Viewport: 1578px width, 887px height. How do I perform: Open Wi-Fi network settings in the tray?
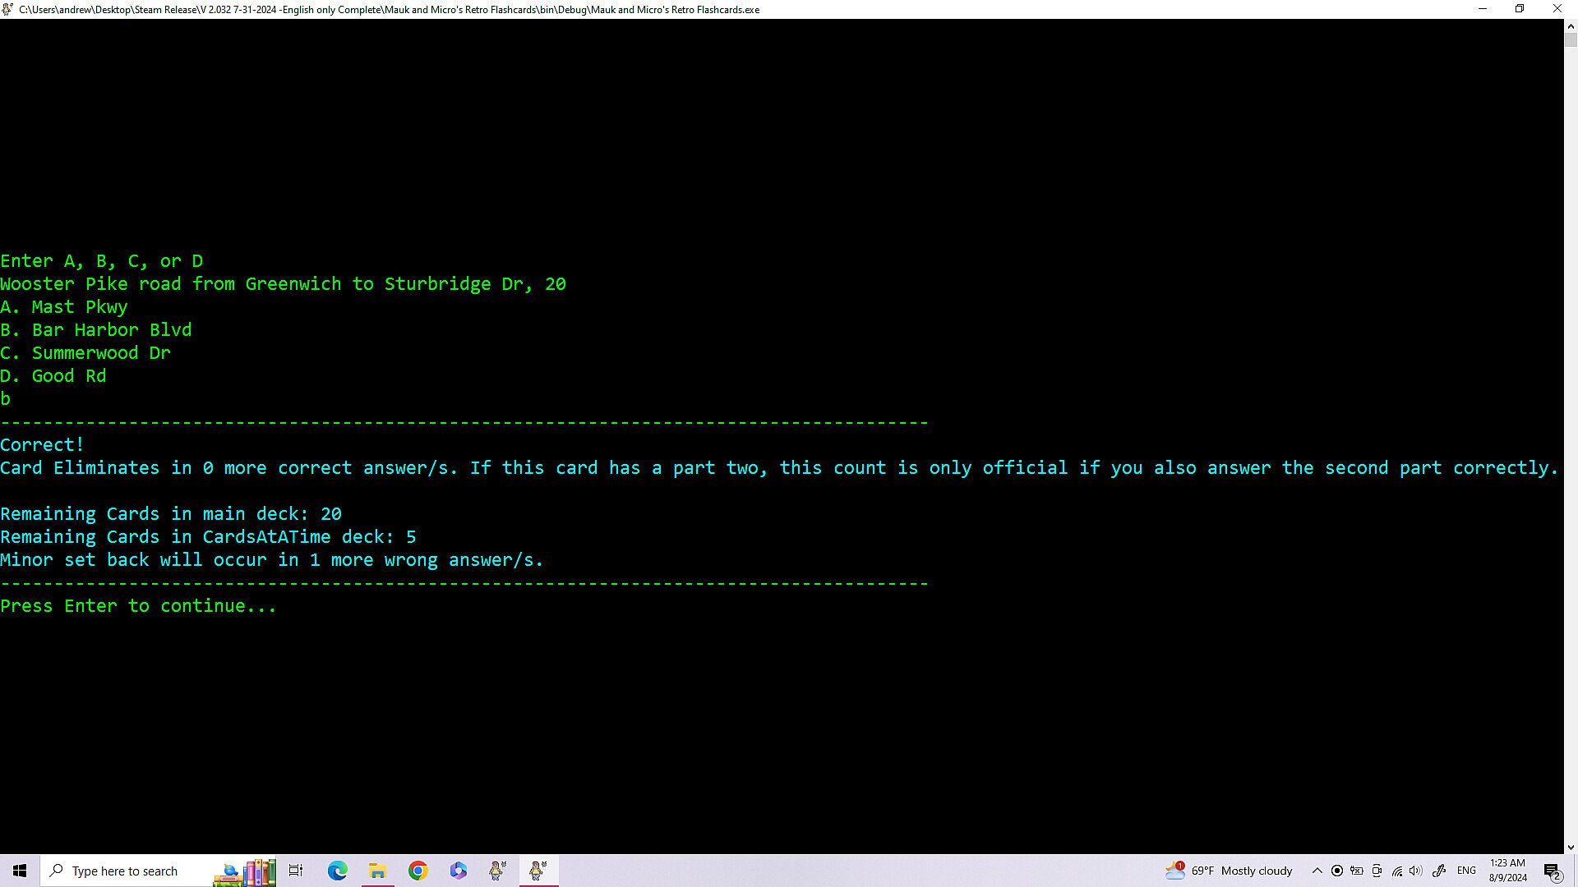coord(1396,871)
